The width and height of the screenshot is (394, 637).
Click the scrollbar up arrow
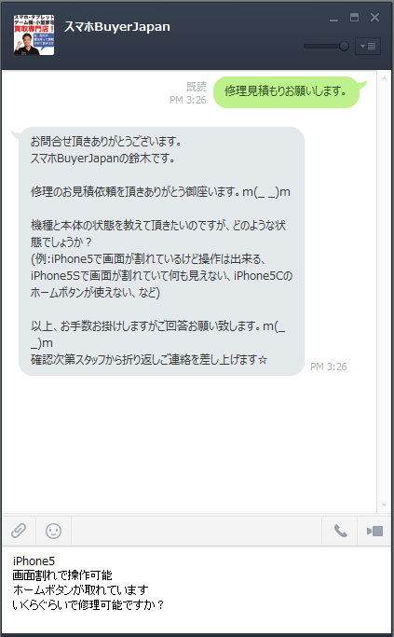click(384, 78)
